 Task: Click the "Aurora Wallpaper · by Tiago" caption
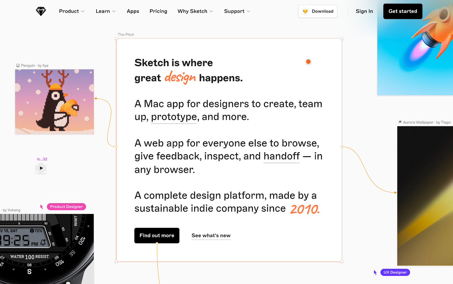coord(427,122)
